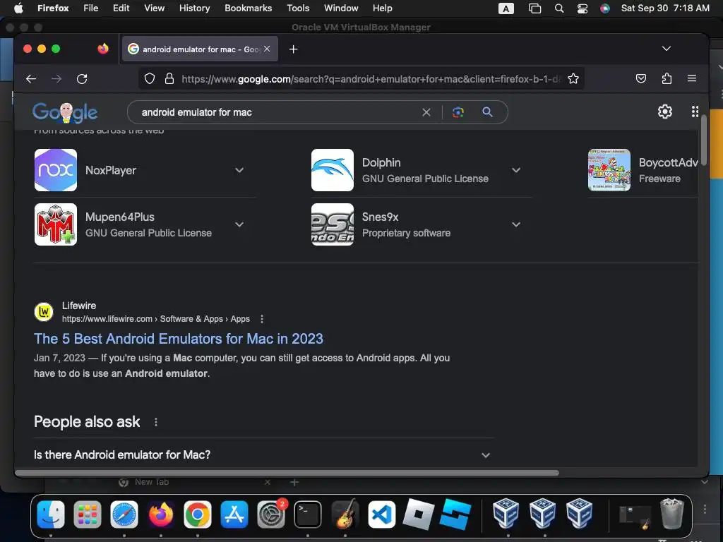Image resolution: width=723 pixels, height=542 pixels.
Task: Open 'The 5 Best Android Emulators for Mac' link
Action: [179, 339]
